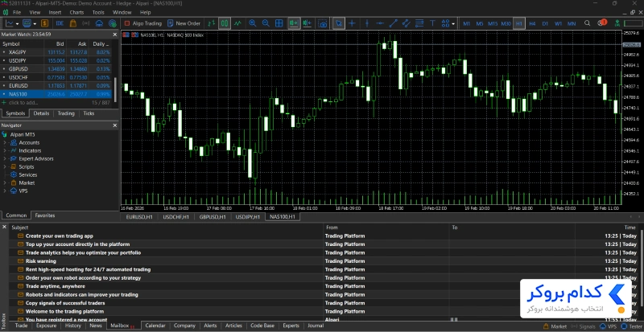Switch chart timeframe to M5
The height and width of the screenshot is (332, 644).
[479, 24]
